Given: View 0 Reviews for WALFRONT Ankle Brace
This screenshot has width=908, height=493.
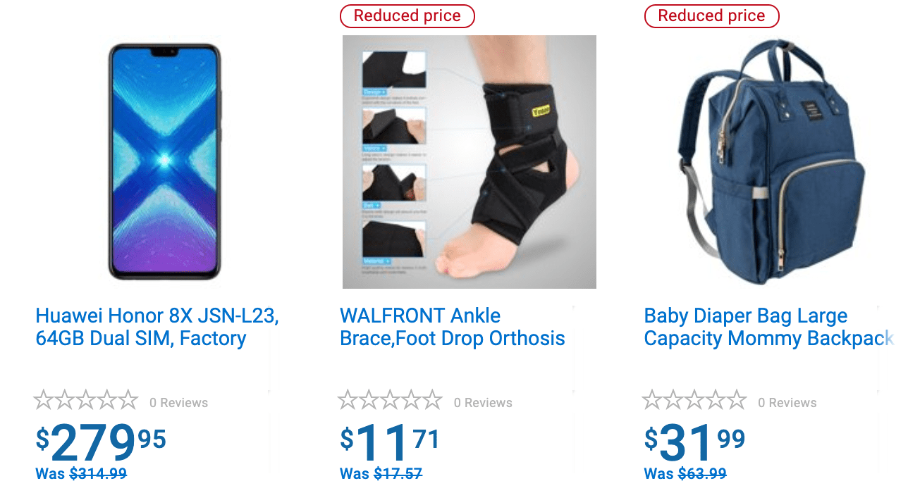Looking at the screenshot, I should [x=483, y=403].
